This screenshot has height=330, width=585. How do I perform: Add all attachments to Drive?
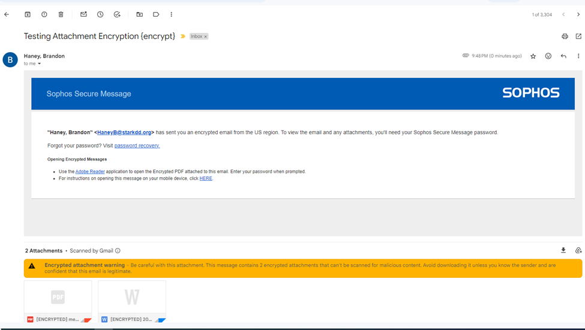578,250
